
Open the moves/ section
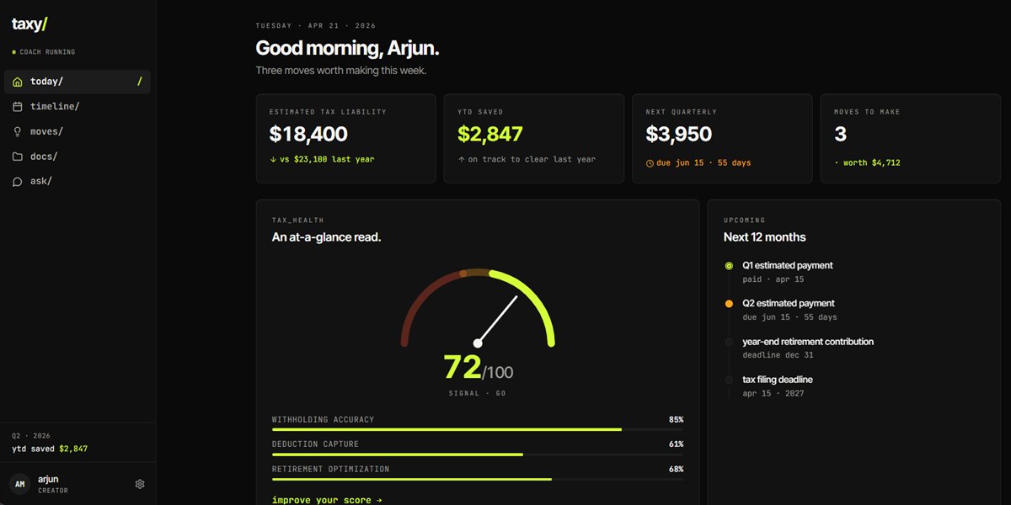click(x=78, y=131)
